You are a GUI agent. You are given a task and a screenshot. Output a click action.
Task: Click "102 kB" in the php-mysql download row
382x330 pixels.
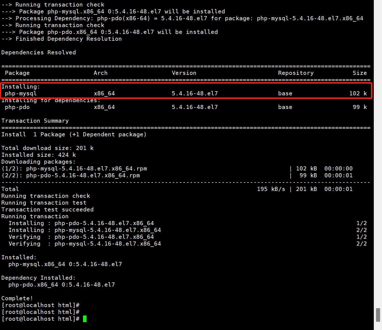coord(306,169)
